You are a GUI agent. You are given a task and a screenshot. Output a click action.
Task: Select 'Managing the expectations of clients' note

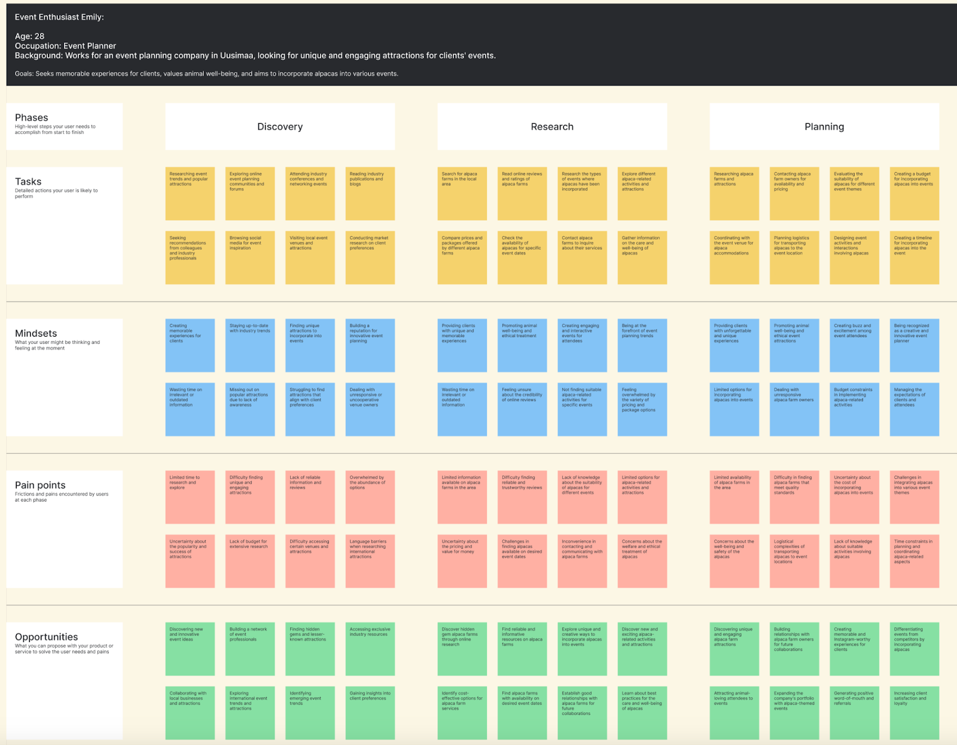pyautogui.click(x=915, y=409)
